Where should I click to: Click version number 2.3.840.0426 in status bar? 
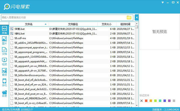(x=172, y=109)
